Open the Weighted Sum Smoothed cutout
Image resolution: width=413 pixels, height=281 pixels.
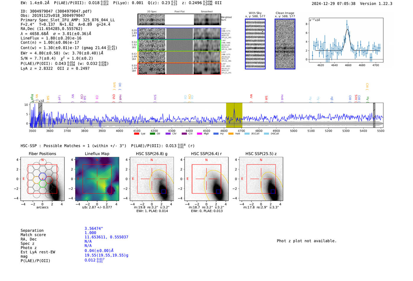click(207, 19)
